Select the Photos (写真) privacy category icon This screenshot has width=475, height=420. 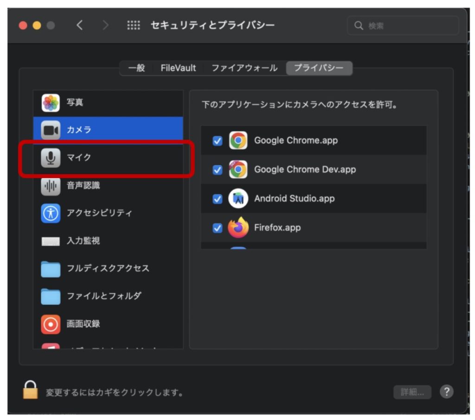point(51,103)
